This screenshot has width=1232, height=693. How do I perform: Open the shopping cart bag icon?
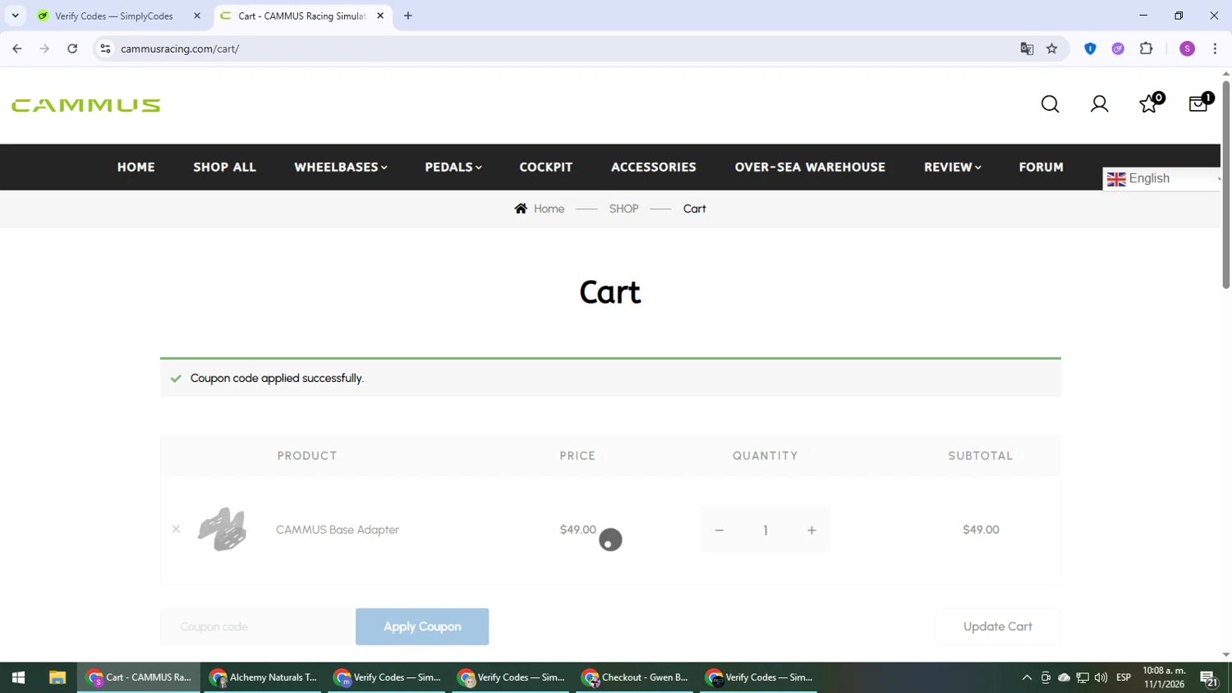click(x=1200, y=103)
